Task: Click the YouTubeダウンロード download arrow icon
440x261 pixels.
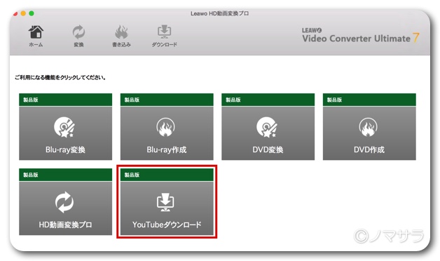Action: point(165,202)
